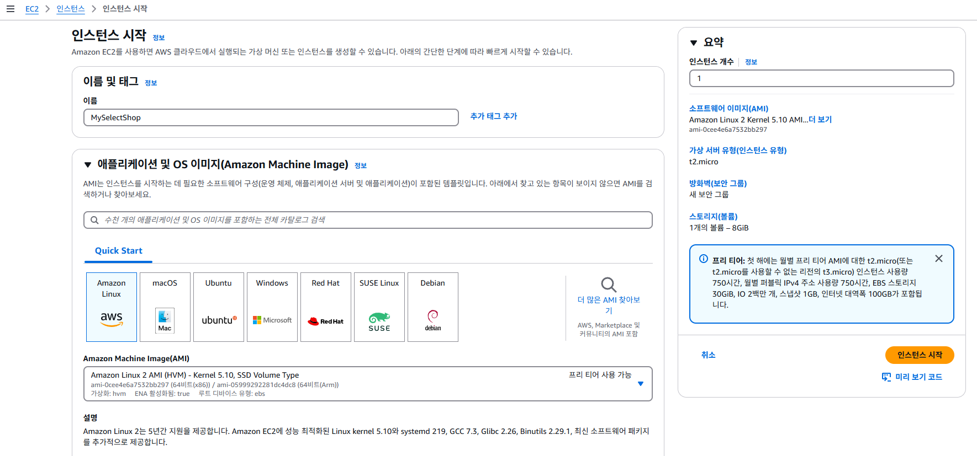Choose the Red Hat AMI tile
This screenshot has width=977, height=456.
[326, 307]
